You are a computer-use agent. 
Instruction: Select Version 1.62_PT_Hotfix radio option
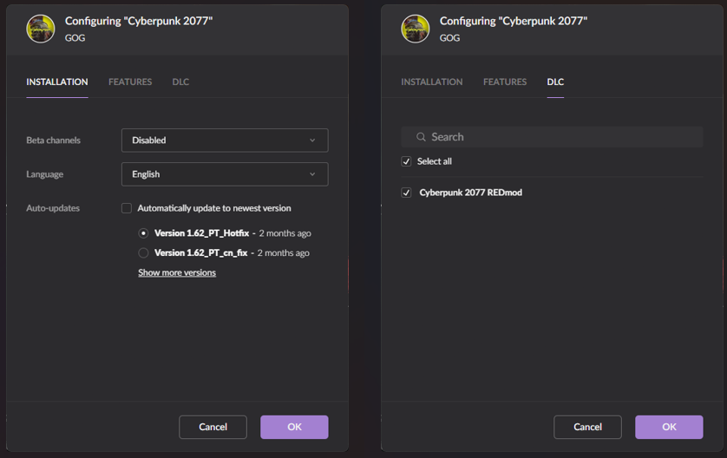coord(144,233)
